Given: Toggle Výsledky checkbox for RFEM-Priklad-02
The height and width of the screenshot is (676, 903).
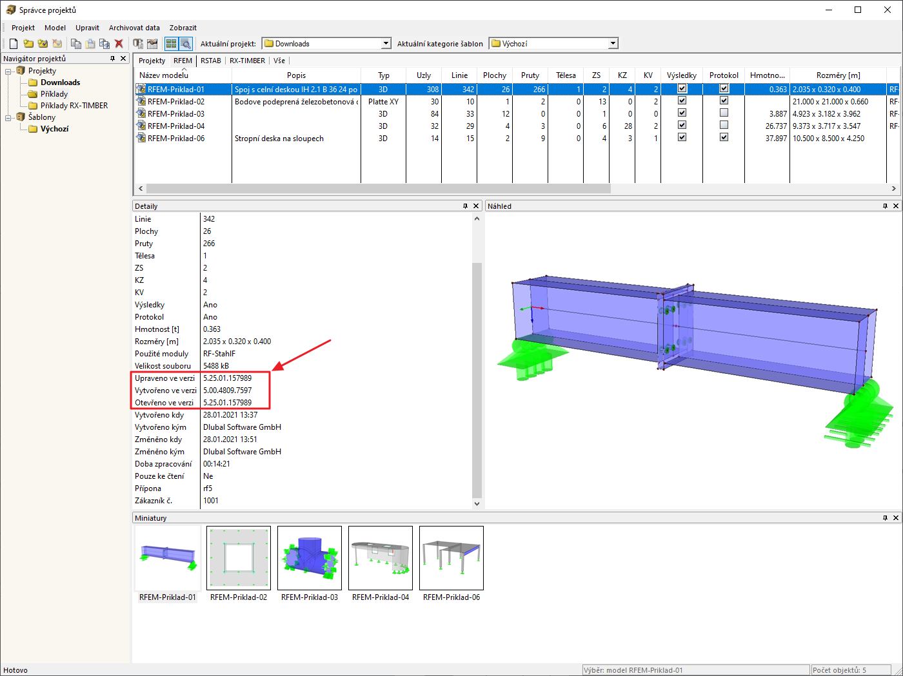Looking at the screenshot, I should [x=682, y=101].
